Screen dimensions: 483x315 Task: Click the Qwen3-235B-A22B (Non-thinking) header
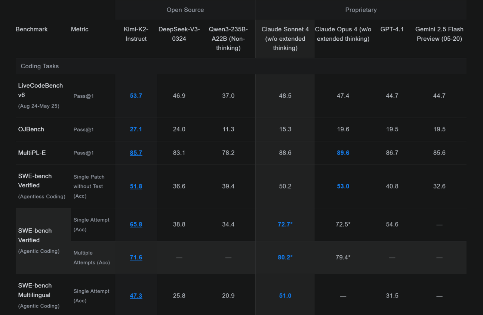click(228, 38)
